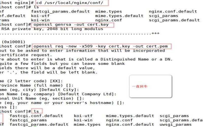The width and height of the screenshot is (203, 127).
Task: Click 'fastcgi_params' in second listing
Action: click(28, 120)
